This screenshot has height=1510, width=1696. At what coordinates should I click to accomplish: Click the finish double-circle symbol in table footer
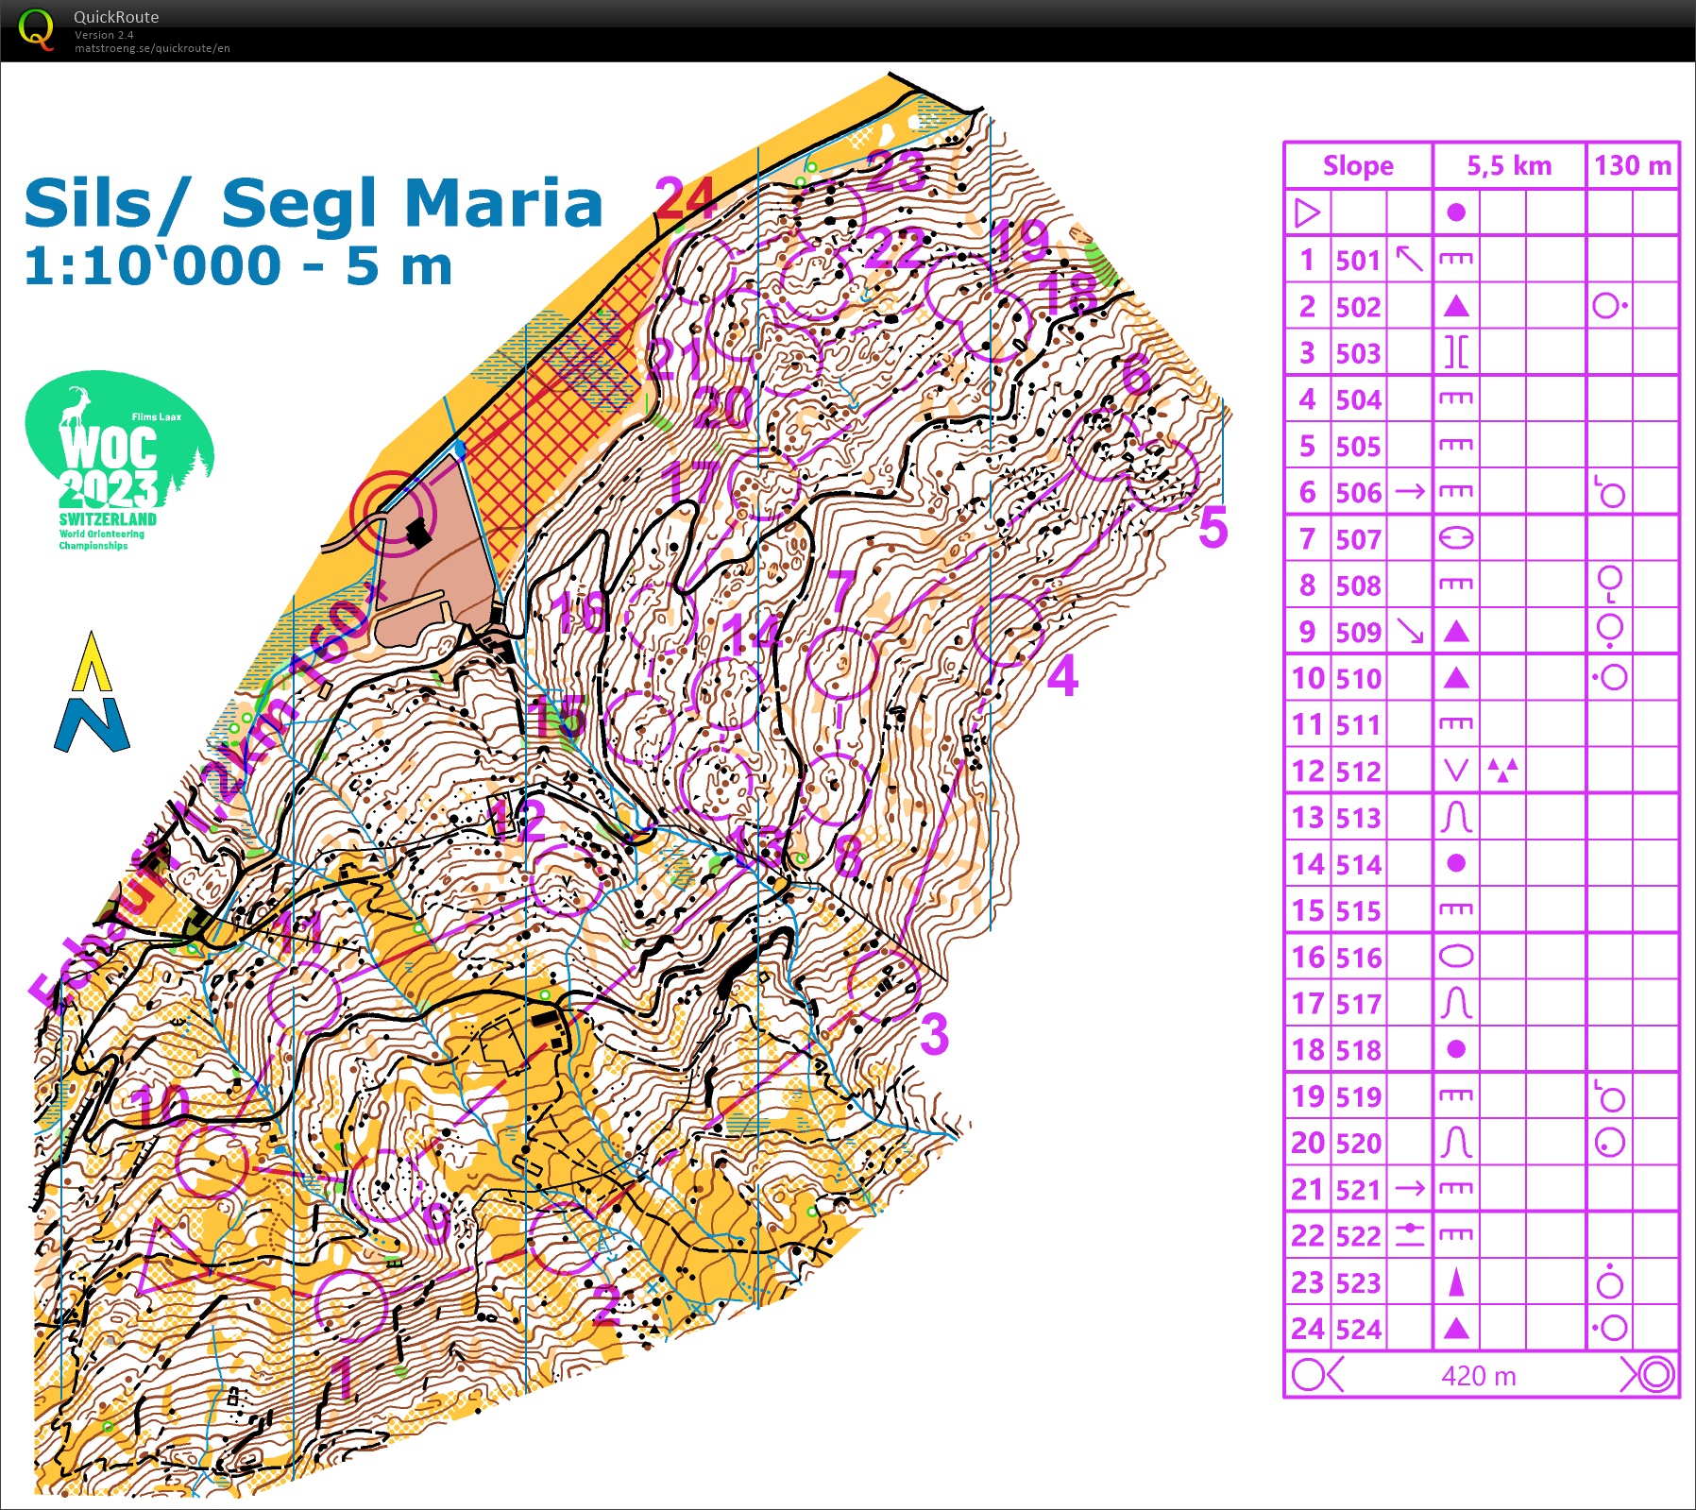pos(1654,1374)
